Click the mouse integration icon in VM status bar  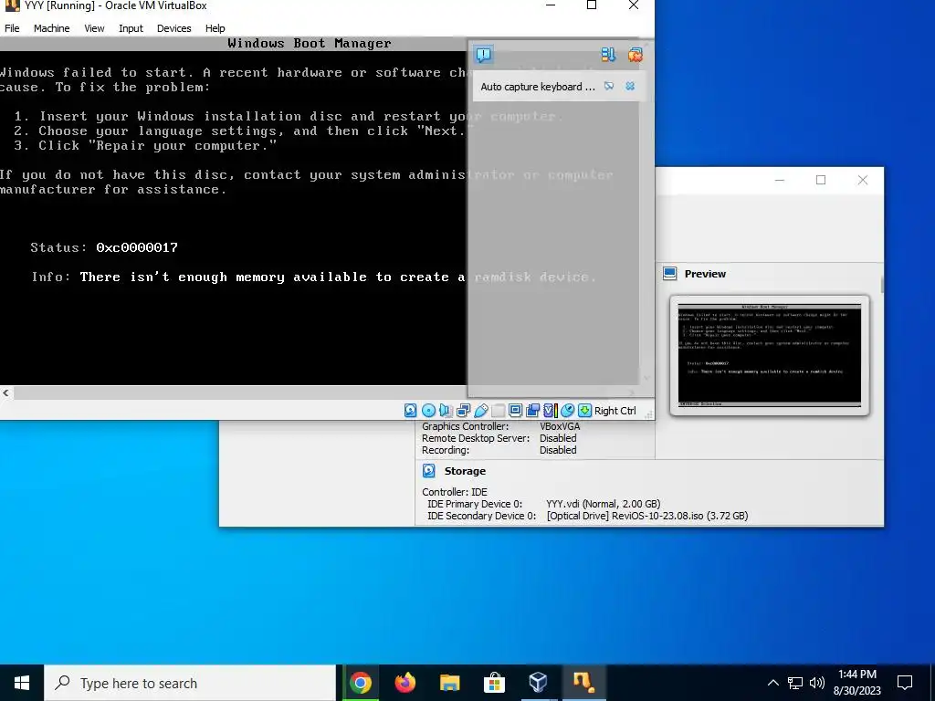[x=568, y=410]
